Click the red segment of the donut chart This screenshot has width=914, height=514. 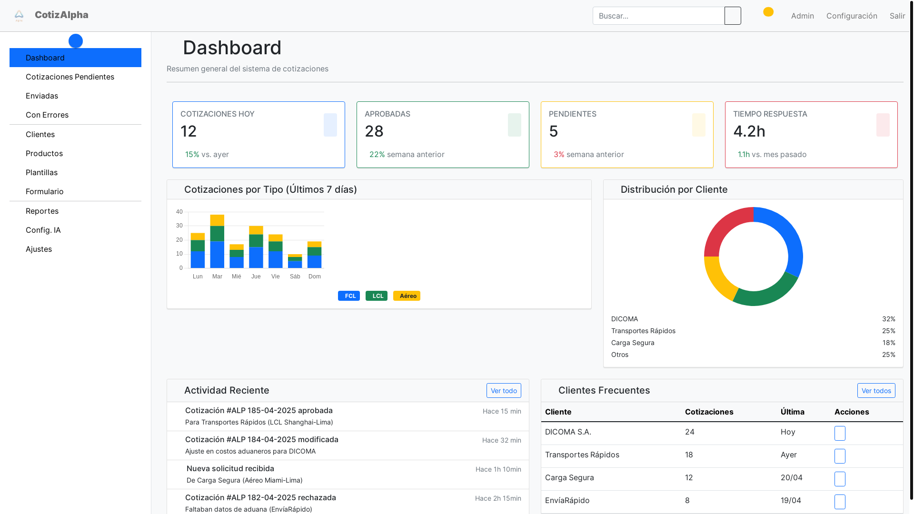724,227
